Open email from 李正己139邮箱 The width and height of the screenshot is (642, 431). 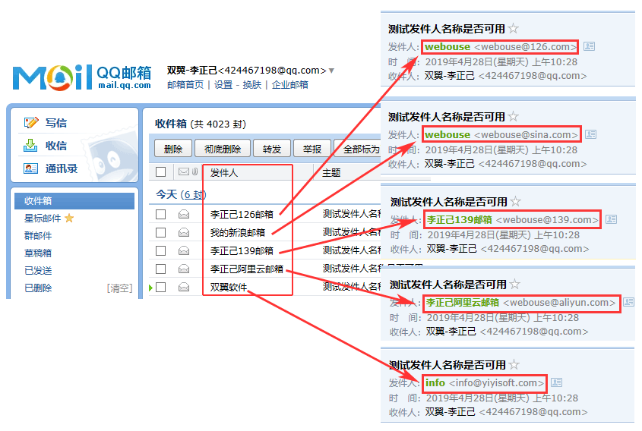pos(242,250)
